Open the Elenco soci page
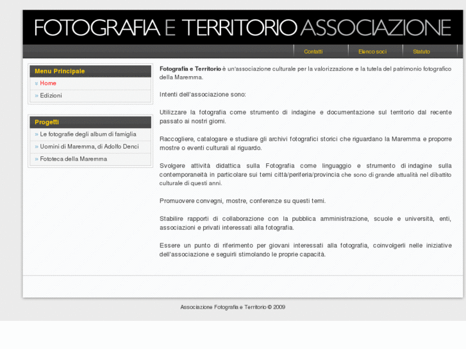 pyautogui.click(x=372, y=52)
